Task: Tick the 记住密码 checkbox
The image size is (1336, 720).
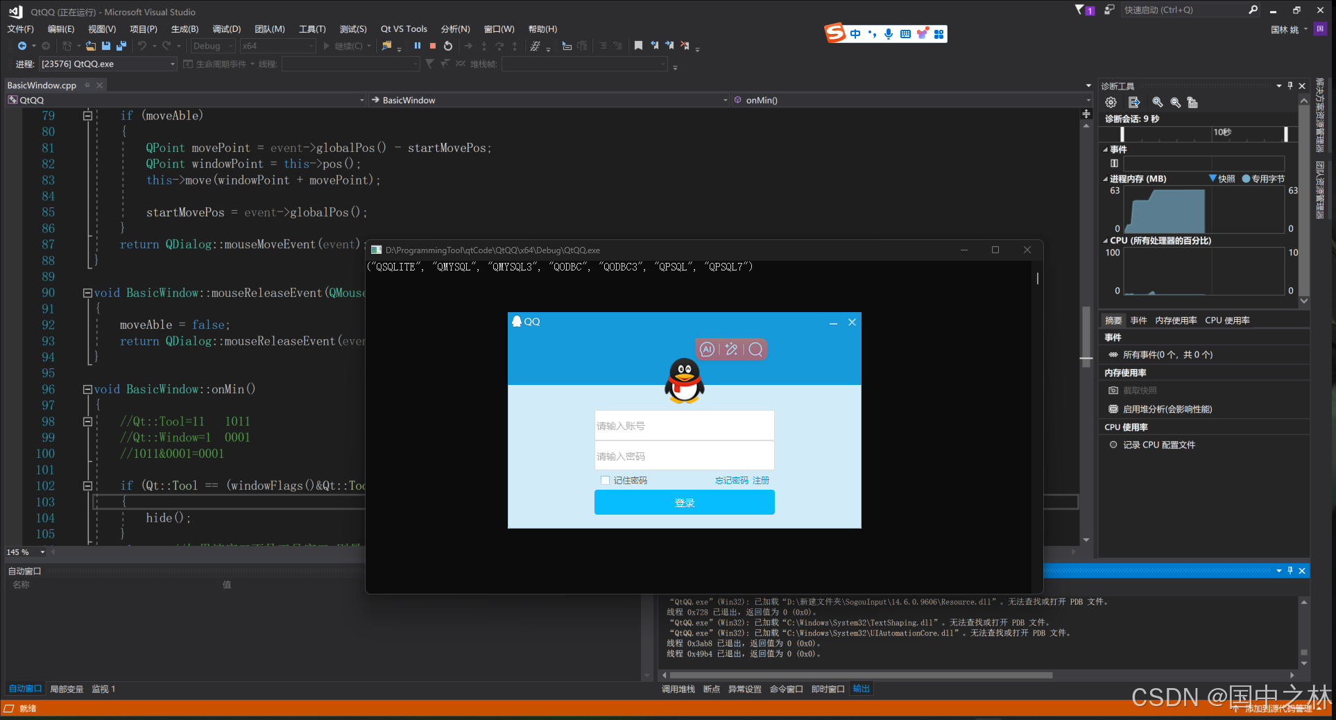Action: point(605,480)
